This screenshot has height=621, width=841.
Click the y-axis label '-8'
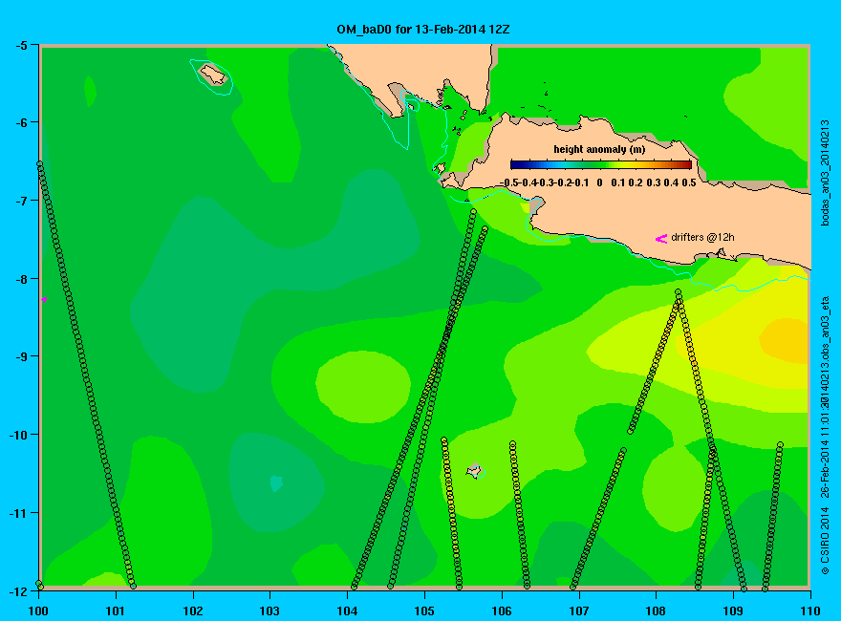click(x=20, y=279)
